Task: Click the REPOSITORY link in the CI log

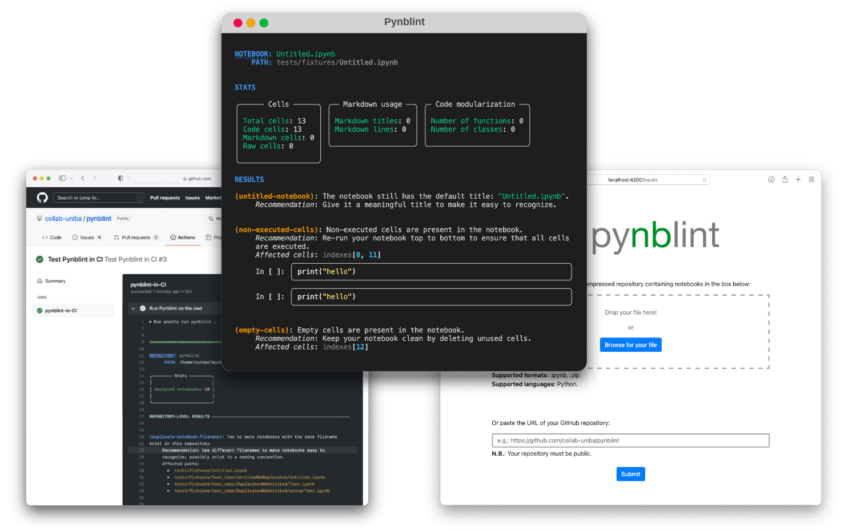Action: coord(163,356)
